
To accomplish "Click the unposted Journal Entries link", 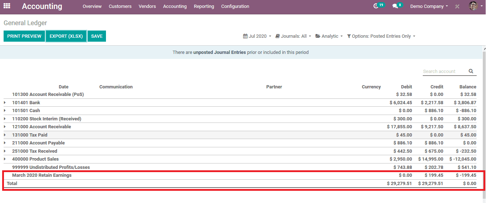I will pyautogui.click(x=219, y=52).
